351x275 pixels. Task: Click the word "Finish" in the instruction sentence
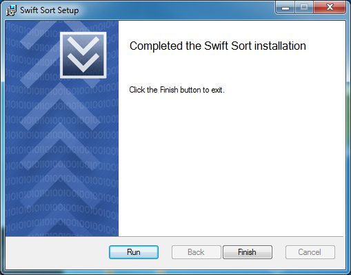[169, 90]
